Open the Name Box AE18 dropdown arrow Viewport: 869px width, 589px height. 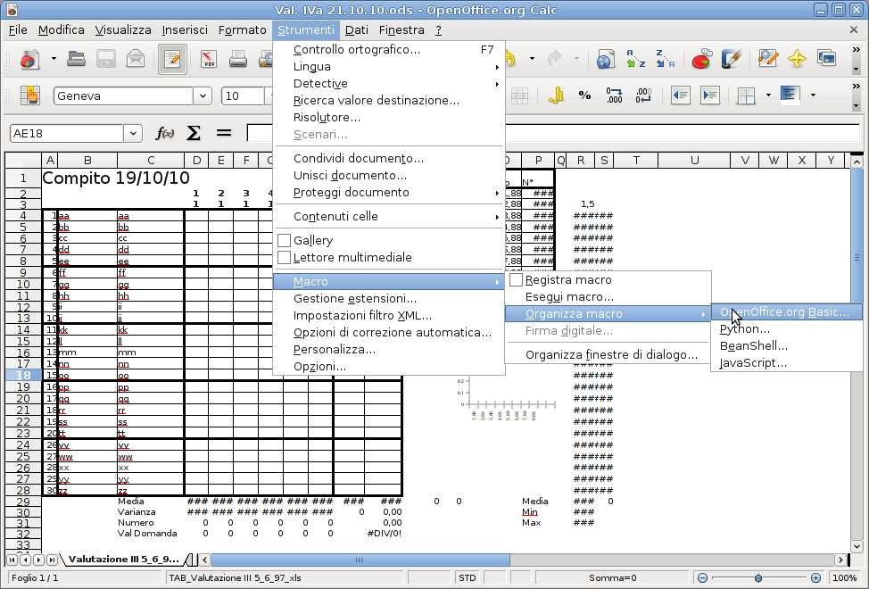click(x=132, y=134)
